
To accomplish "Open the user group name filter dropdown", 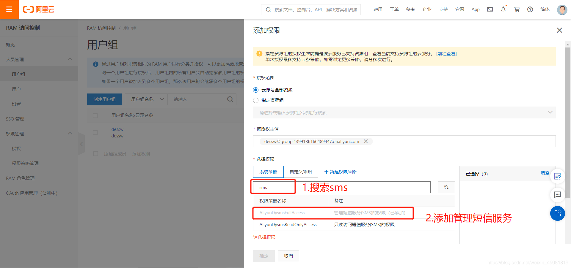I will 146,99.
